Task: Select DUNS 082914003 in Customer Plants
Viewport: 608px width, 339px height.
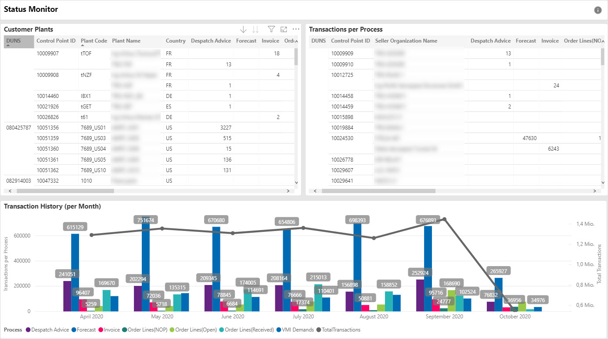Action: (19, 180)
